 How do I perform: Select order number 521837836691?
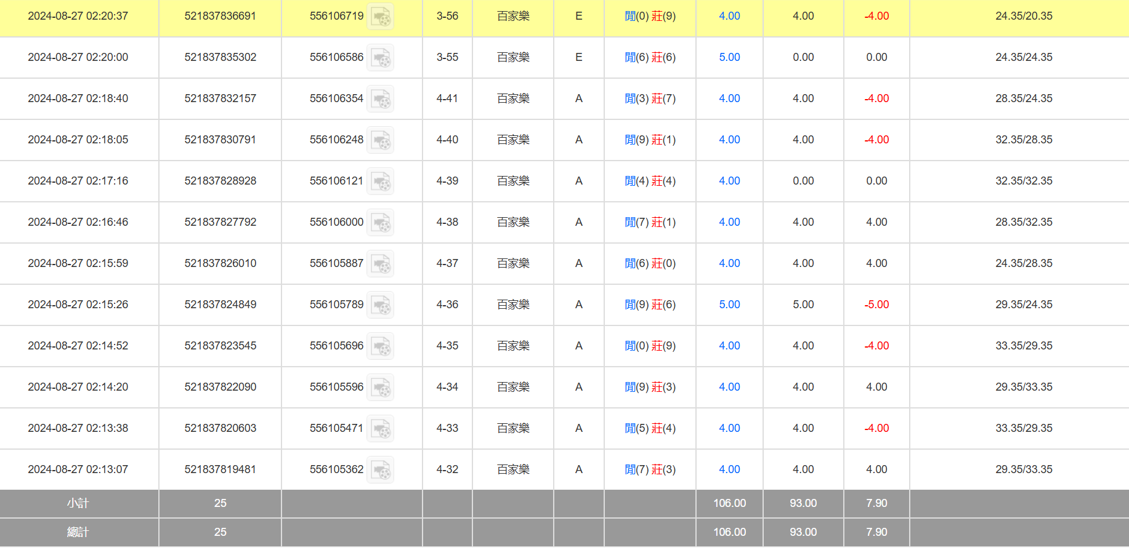pyautogui.click(x=220, y=16)
